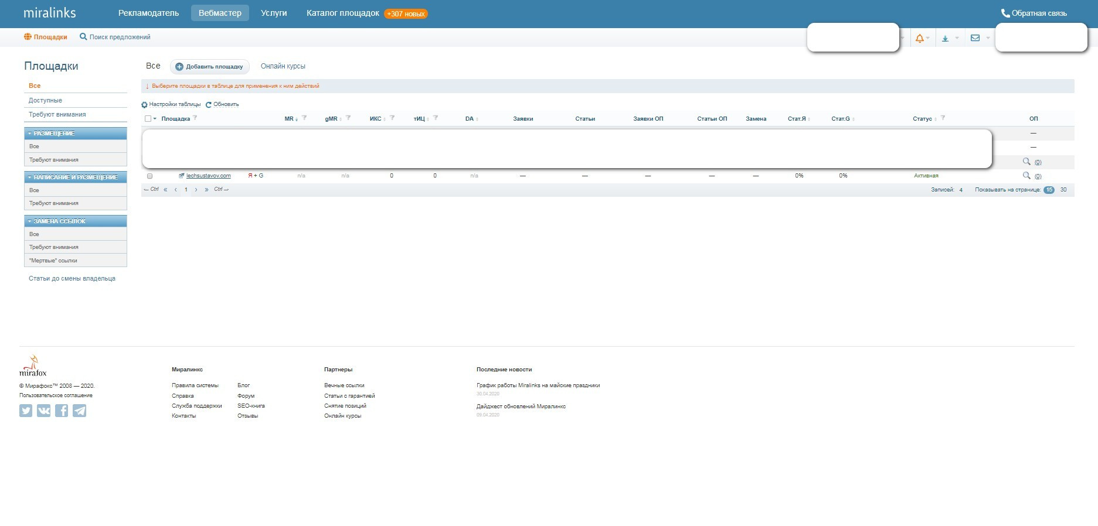Open news about майские праздники schedule
Screen dimensions: 1098x526
pyautogui.click(x=538, y=385)
